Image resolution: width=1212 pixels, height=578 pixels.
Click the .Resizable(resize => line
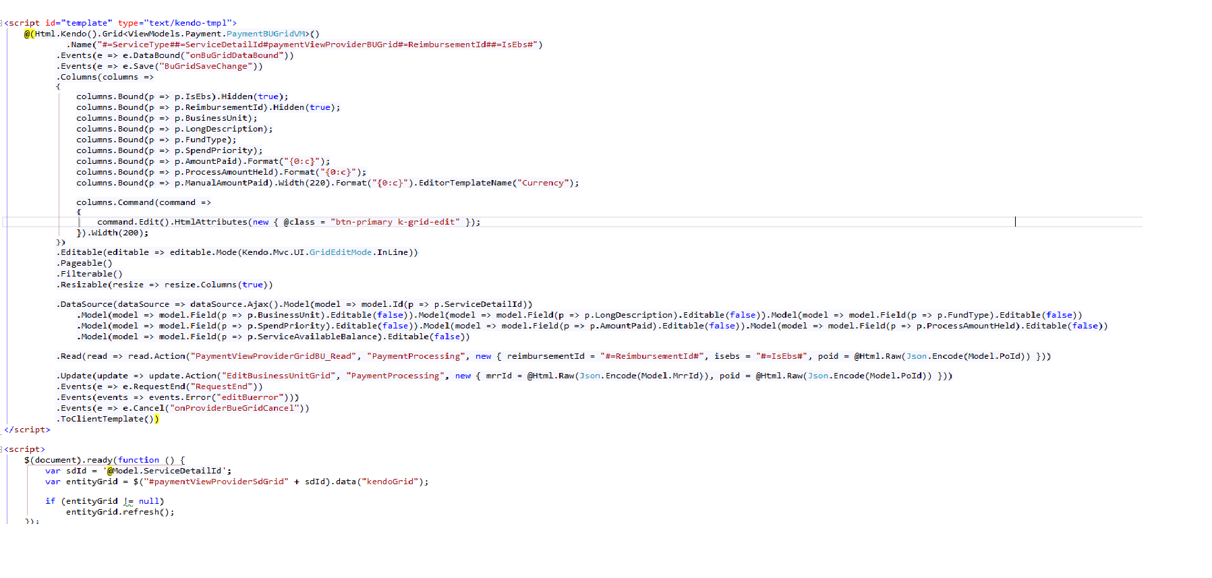coord(165,285)
